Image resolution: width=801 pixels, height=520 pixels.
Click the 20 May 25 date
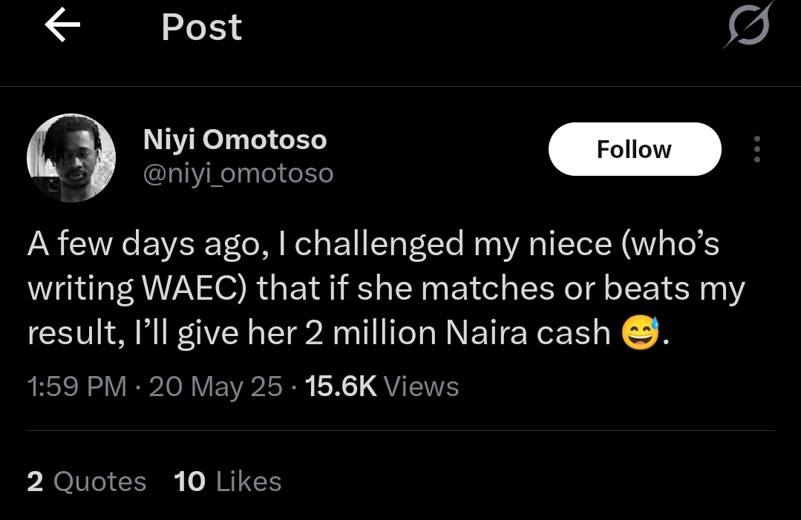[215, 386]
